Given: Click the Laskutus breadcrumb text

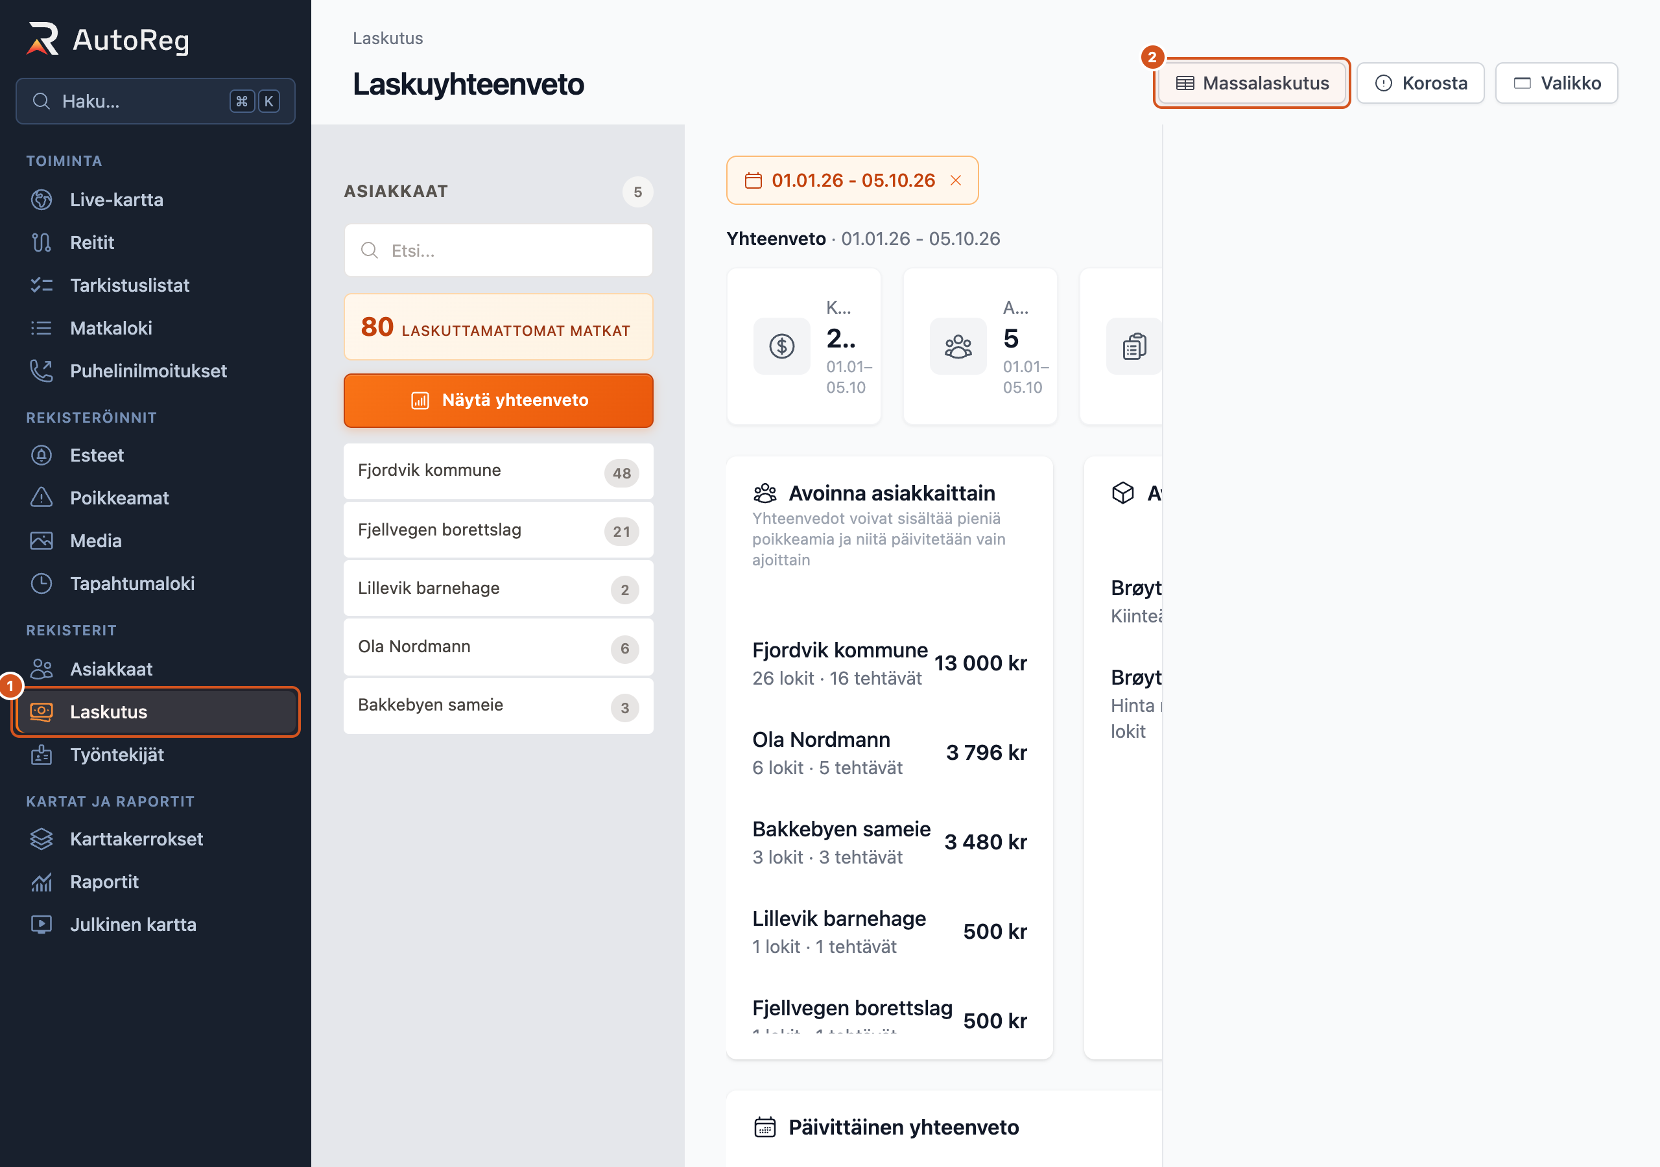Looking at the screenshot, I should tap(388, 38).
